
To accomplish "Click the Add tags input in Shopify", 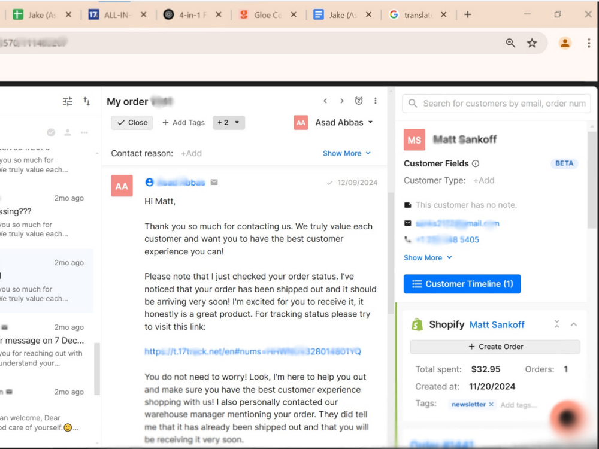I will pos(518,405).
